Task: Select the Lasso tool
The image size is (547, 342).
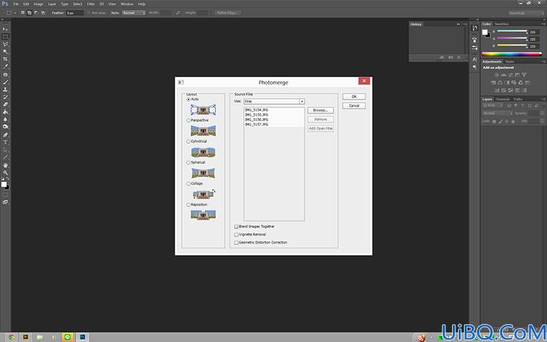Action: 5,44
